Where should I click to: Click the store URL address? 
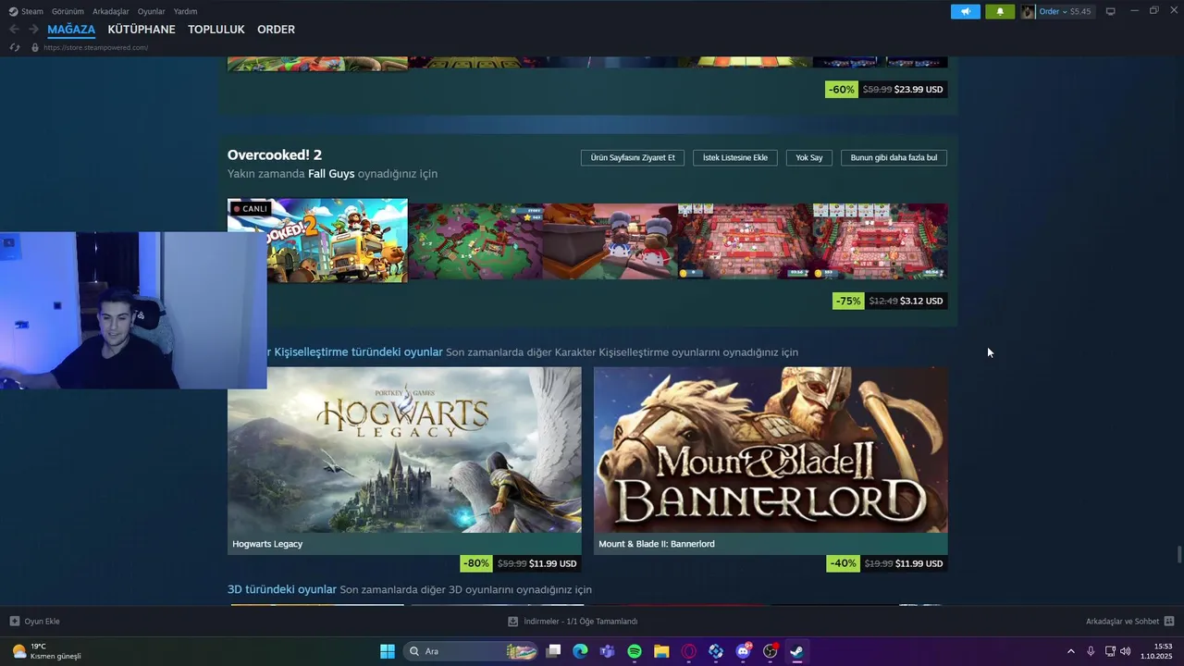tap(95, 47)
